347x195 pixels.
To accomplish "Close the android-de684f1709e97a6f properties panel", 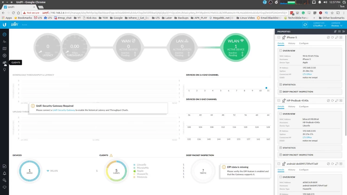I will 341,164.
